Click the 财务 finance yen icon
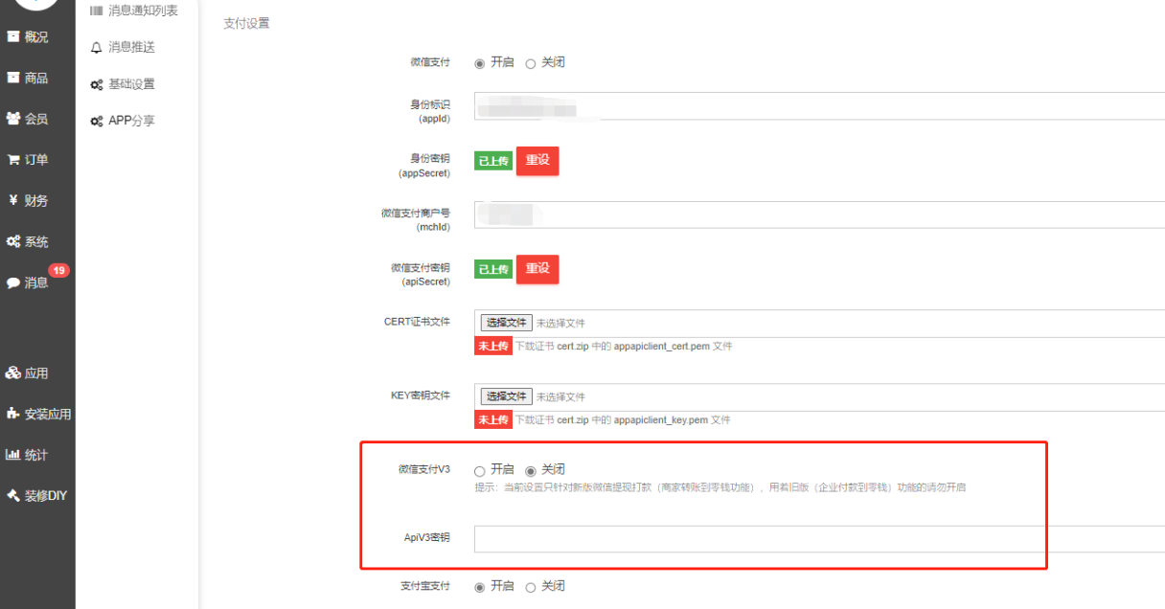Screen dimensions: 1165x609 pyautogui.click(x=13, y=201)
